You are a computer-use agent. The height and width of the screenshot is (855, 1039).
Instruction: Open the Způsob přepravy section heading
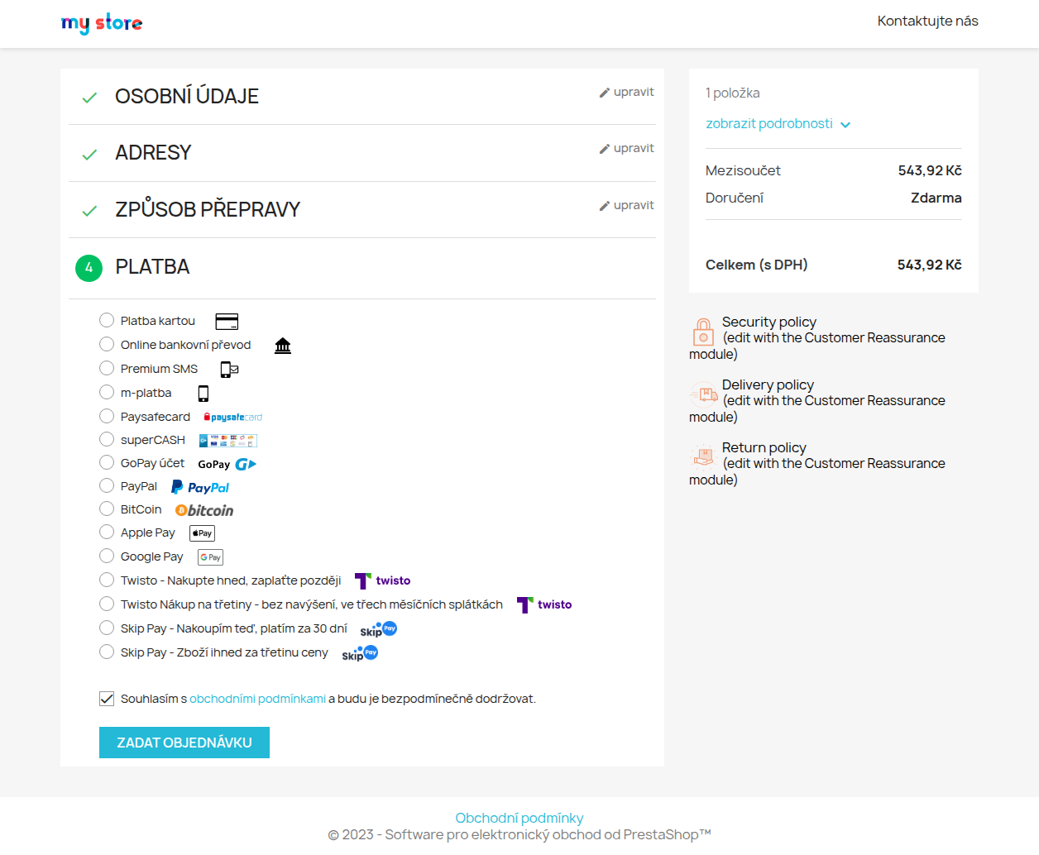(x=208, y=210)
